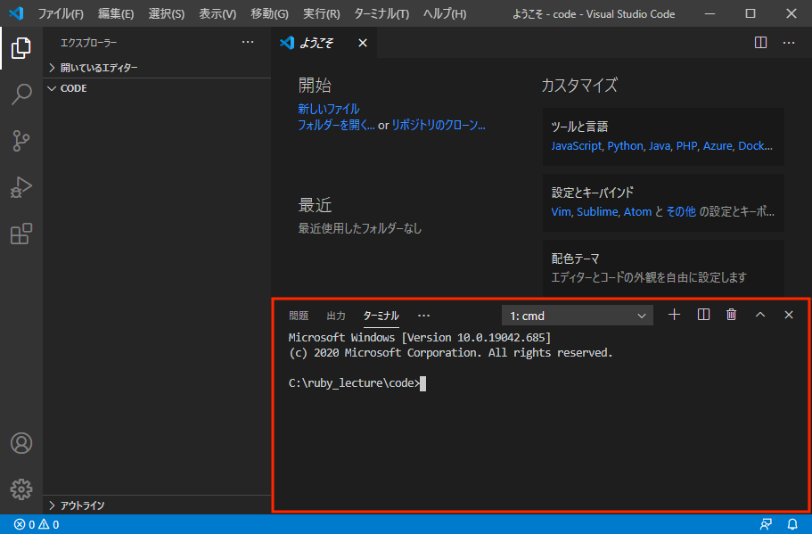The width and height of the screenshot is (812, 534).
Task: Click the フォルダーを開く link
Action: pos(335,125)
